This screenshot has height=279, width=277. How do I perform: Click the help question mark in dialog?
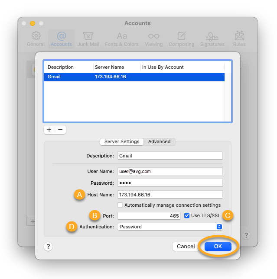[x=48, y=246]
